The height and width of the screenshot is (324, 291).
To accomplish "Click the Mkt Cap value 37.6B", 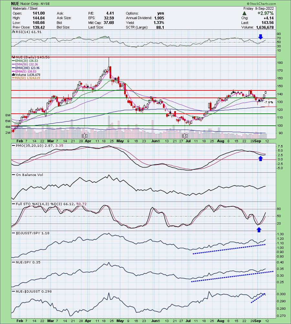I will 109,23.
